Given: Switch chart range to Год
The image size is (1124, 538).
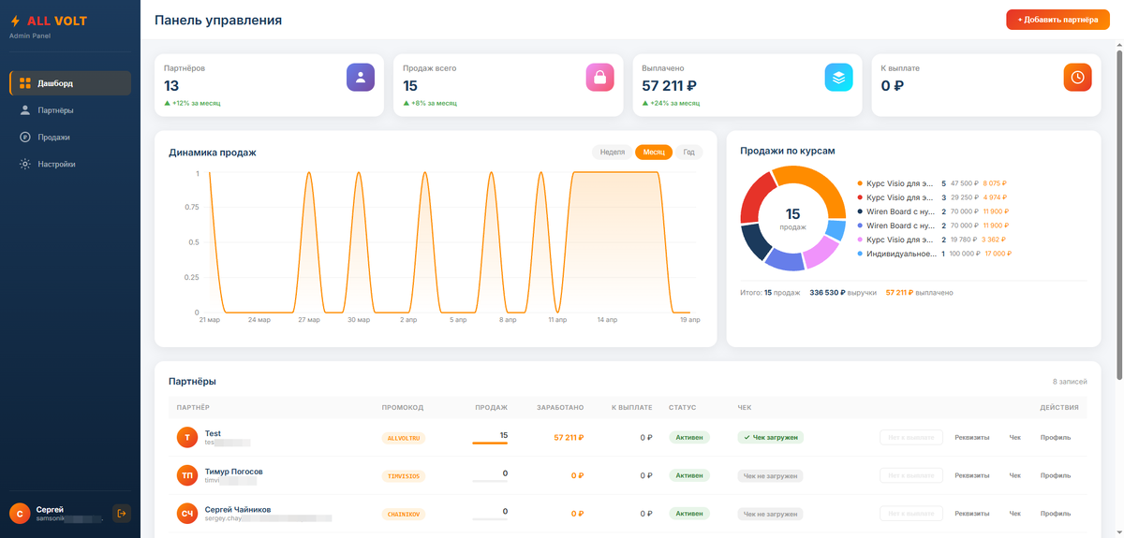Looking at the screenshot, I should 688,152.
